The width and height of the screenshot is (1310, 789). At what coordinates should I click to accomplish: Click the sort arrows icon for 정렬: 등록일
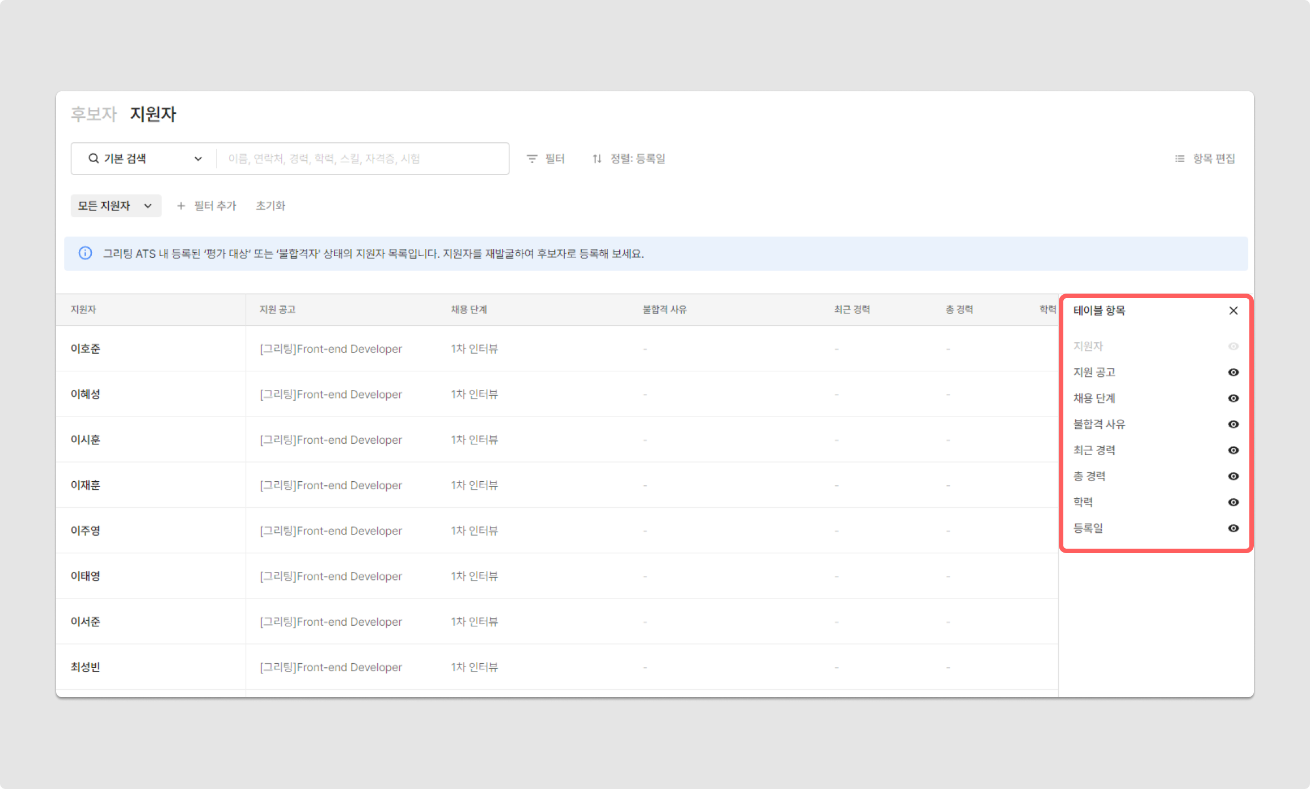(597, 159)
